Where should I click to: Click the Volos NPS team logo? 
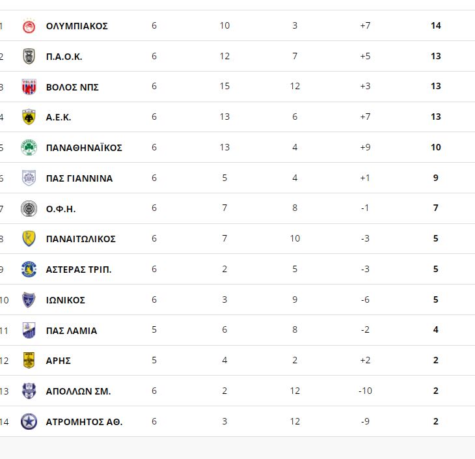coord(29,87)
